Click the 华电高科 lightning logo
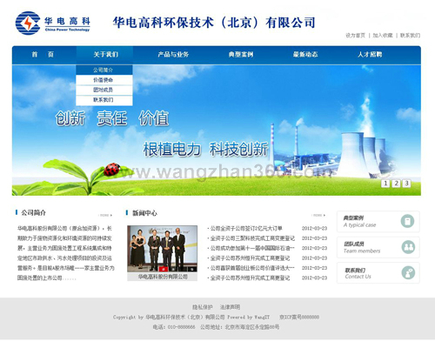Screen dimensions: 435x348 pos(28,23)
